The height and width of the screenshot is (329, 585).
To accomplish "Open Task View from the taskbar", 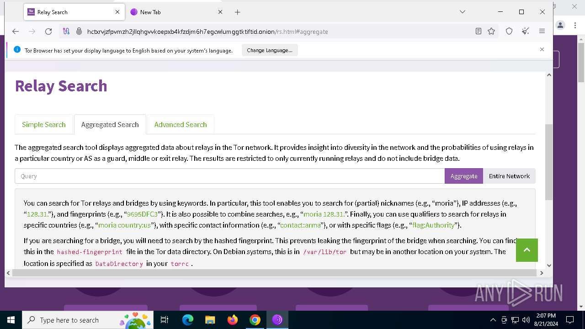I will click(165, 320).
